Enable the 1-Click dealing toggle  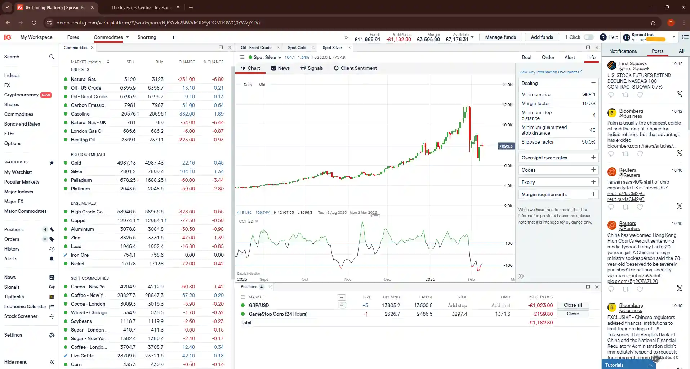(x=588, y=37)
